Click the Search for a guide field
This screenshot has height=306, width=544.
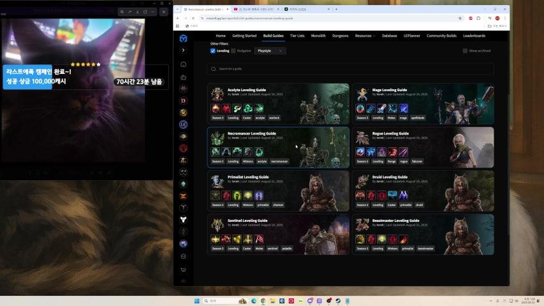[x=350, y=69]
